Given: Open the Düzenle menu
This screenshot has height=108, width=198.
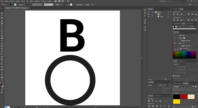Looking at the screenshot, I should [12, 1].
